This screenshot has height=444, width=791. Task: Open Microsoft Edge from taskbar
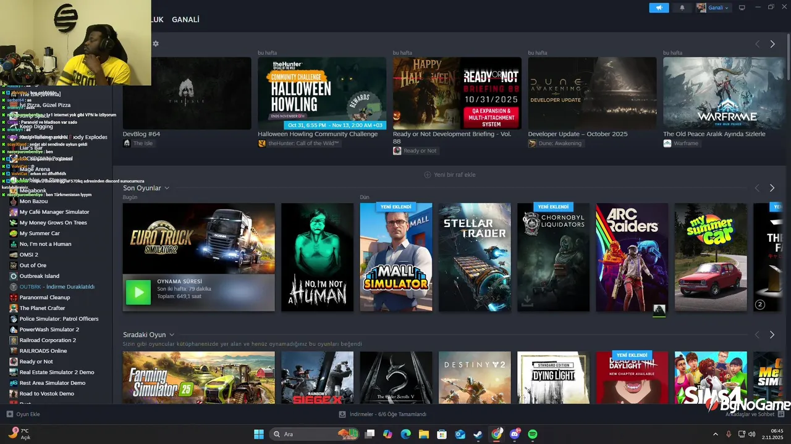pyautogui.click(x=405, y=434)
